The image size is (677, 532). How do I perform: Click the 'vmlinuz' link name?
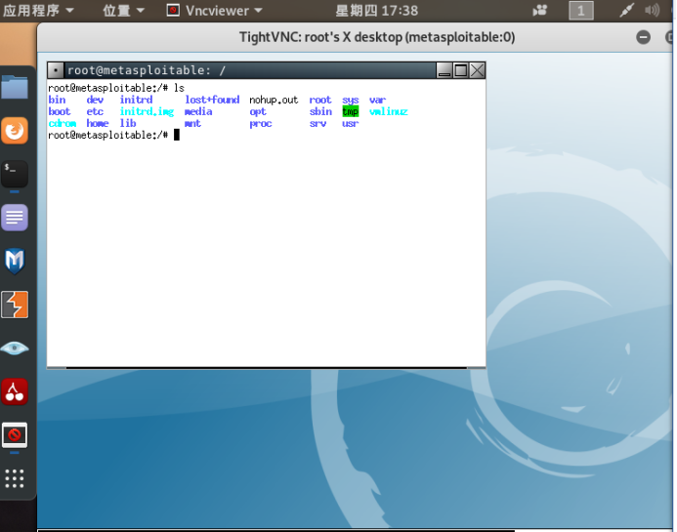click(388, 111)
